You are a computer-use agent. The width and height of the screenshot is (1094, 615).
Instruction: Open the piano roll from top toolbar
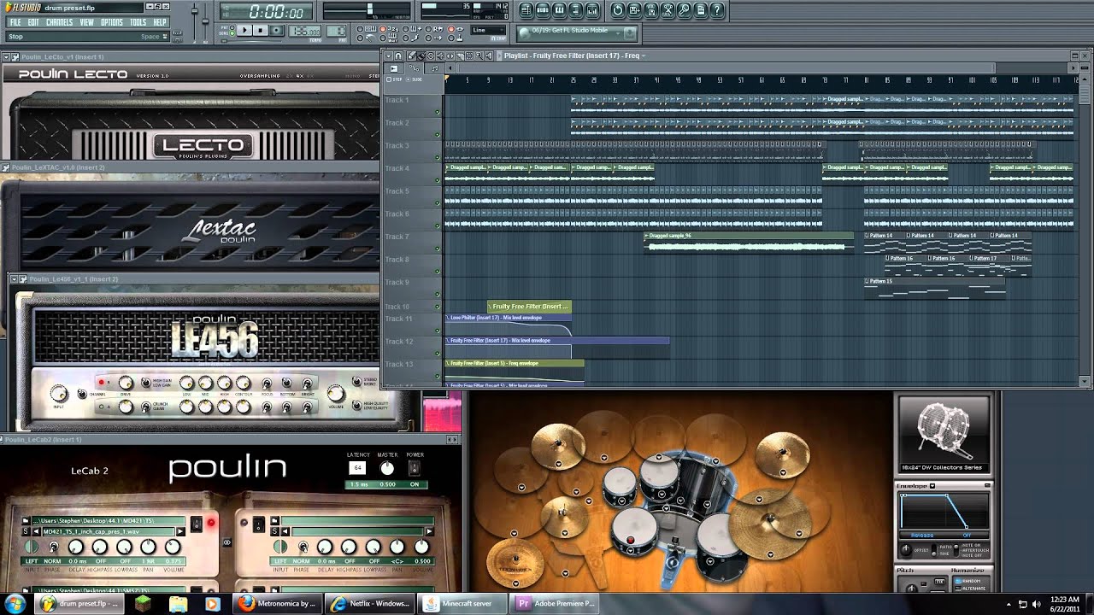pyautogui.click(x=559, y=10)
